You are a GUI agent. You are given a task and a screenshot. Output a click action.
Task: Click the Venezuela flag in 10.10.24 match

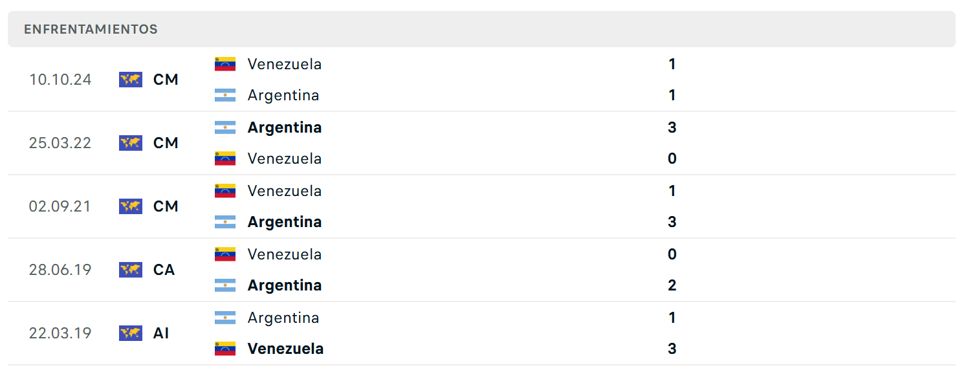click(225, 64)
